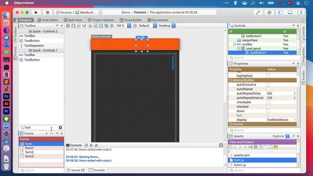Go up a folder in Assets
This screenshot has height=176, width=313.
point(245,147)
